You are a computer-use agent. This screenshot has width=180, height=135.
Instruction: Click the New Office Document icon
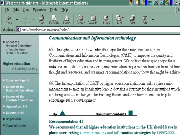pyautogui.click(x=137, y=2)
